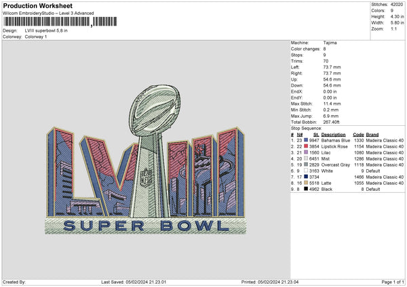Click the 'EndX:' label

point(296,91)
